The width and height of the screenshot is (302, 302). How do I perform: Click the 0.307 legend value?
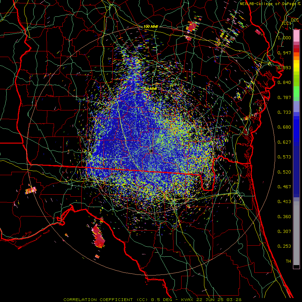284,232
